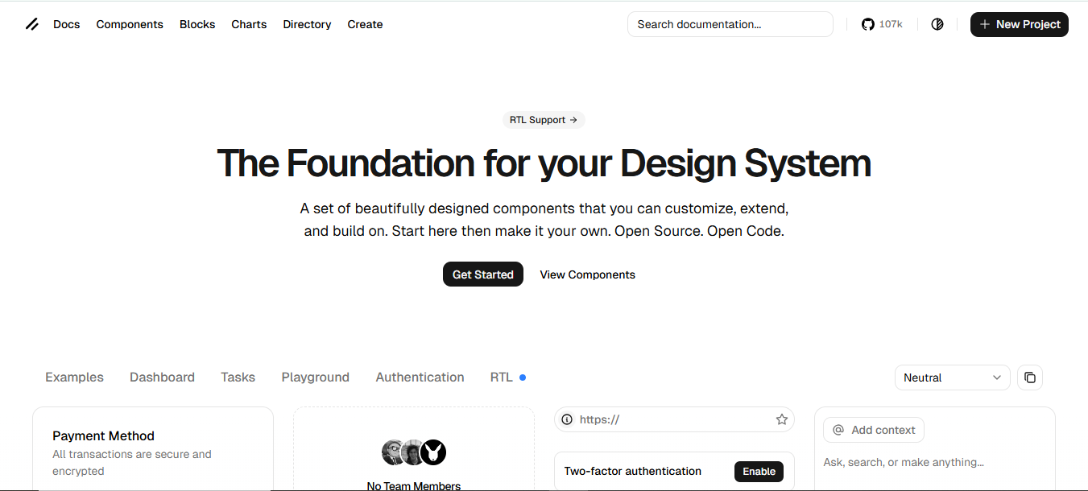The width and height of the screenshot is (1088, 491).
Task: Click the Add context @ button
Action: coord(874,430)
